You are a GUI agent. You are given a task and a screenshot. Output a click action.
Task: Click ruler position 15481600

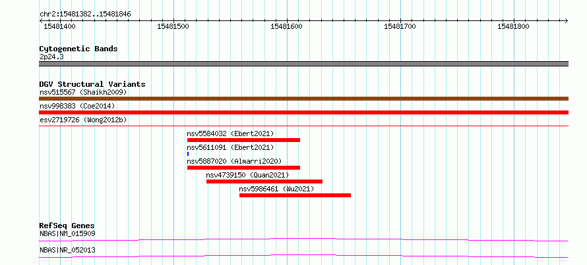click(x=287, y=26)
